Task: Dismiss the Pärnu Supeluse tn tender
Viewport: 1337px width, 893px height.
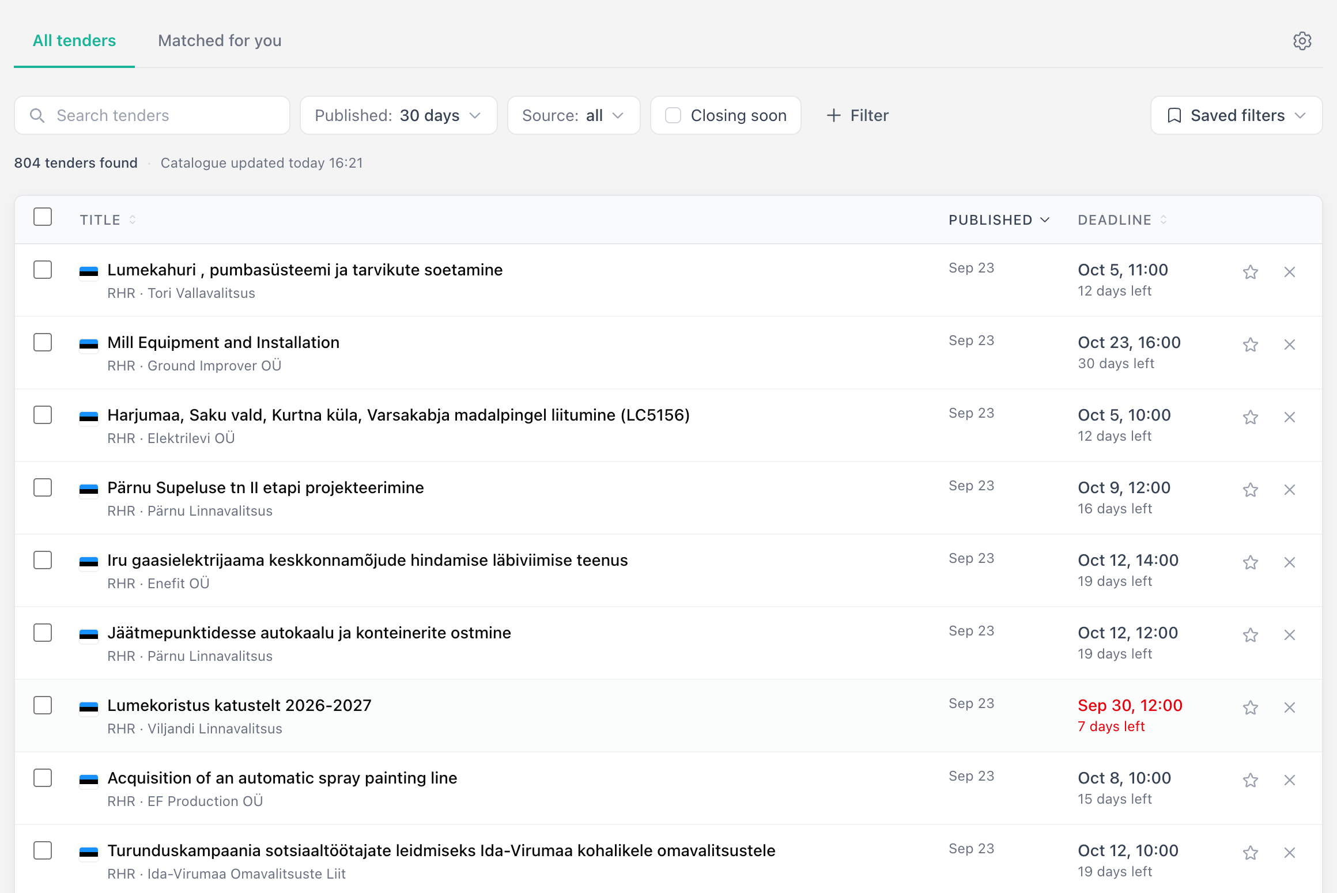Action: pyautogui.click(x=1290, y=490)
